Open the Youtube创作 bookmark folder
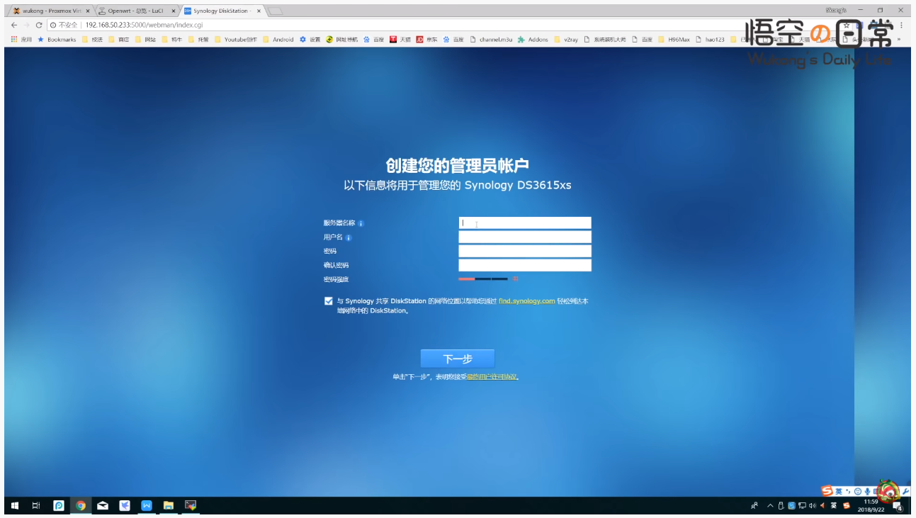Image resolution: width=916 pixels, height=518 pixels. point(236,40)
